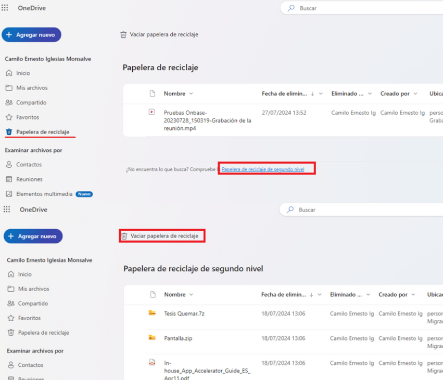This screenshot has width=443, height=380.
Task: Expand the Nombre column menu in the first-level table
Action: pos(191,94)
